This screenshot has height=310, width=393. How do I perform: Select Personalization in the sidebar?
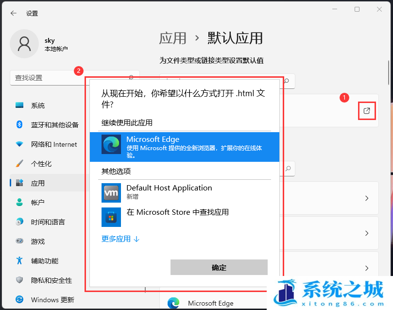(x=41, y=164)
